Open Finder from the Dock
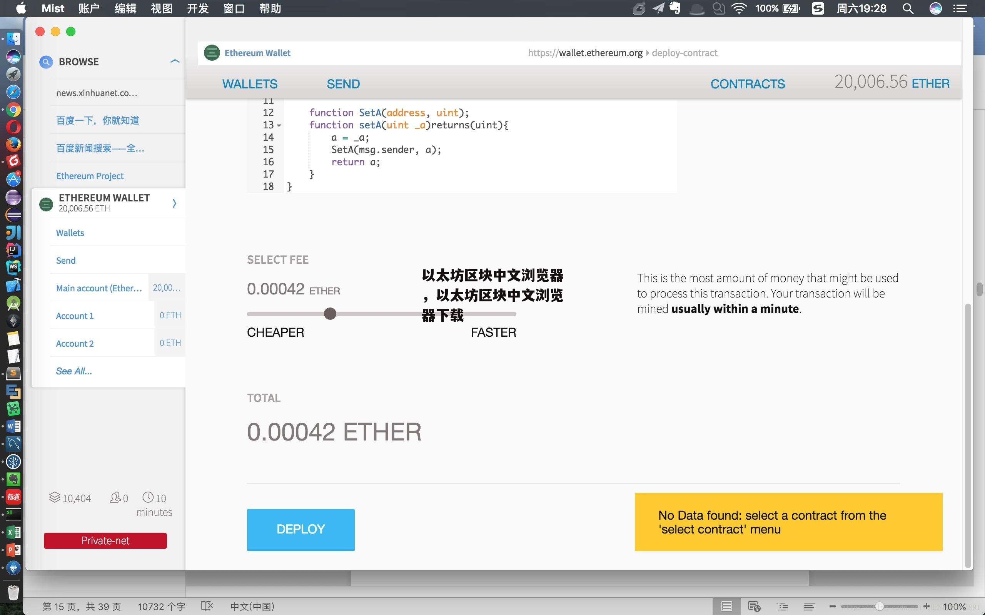Viewport: 985px width, 615px height. point(13,39)
